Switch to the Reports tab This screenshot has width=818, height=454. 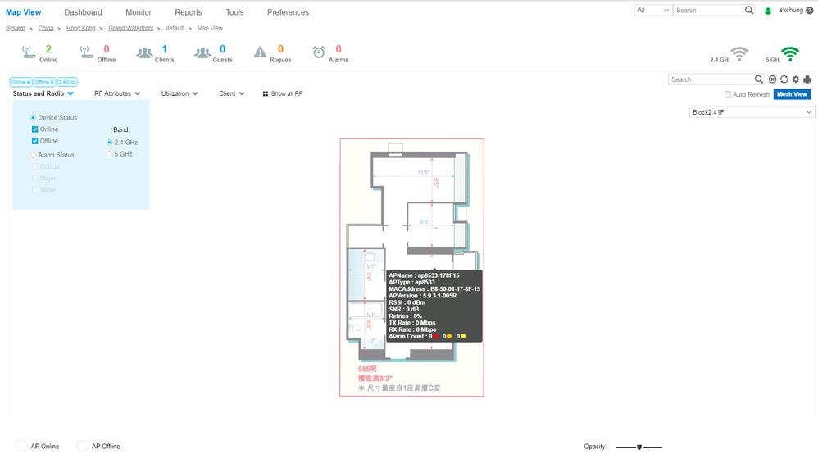point(188,12)
